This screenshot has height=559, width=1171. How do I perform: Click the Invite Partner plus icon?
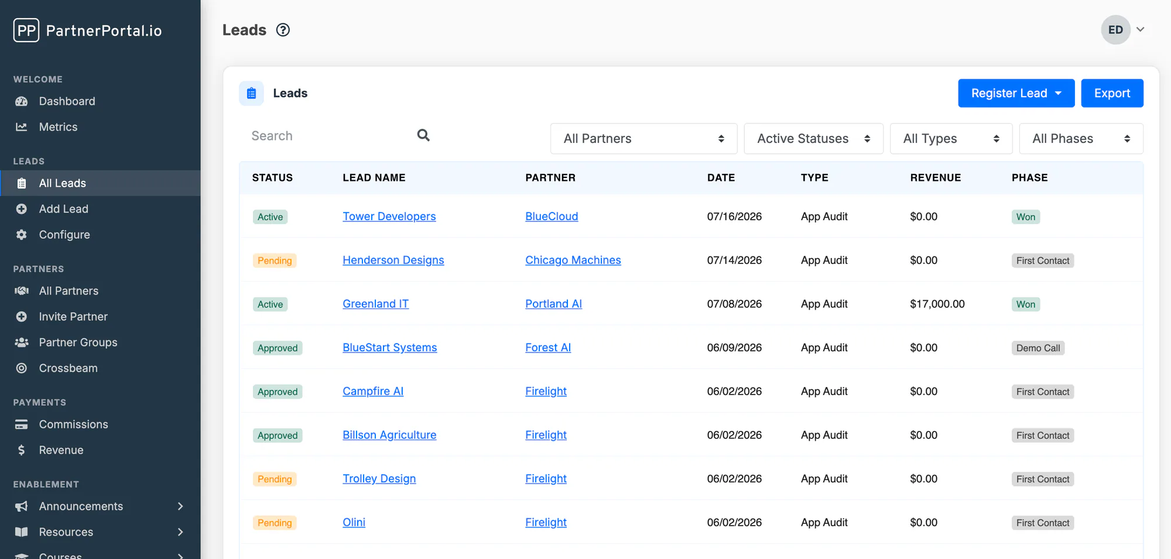pos(22,317)
